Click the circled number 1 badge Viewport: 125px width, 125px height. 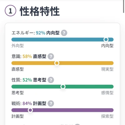pos(11,11)
